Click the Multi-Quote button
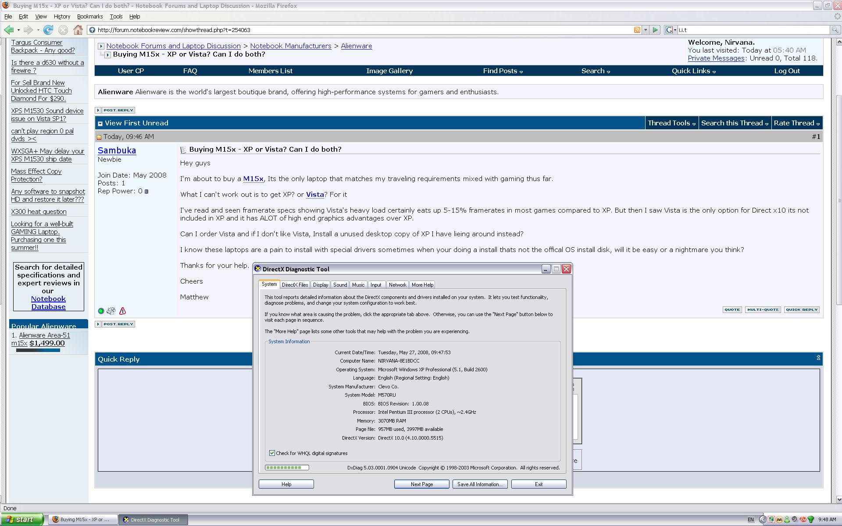This screenshot has width=842, height=526. pos(763,310)
